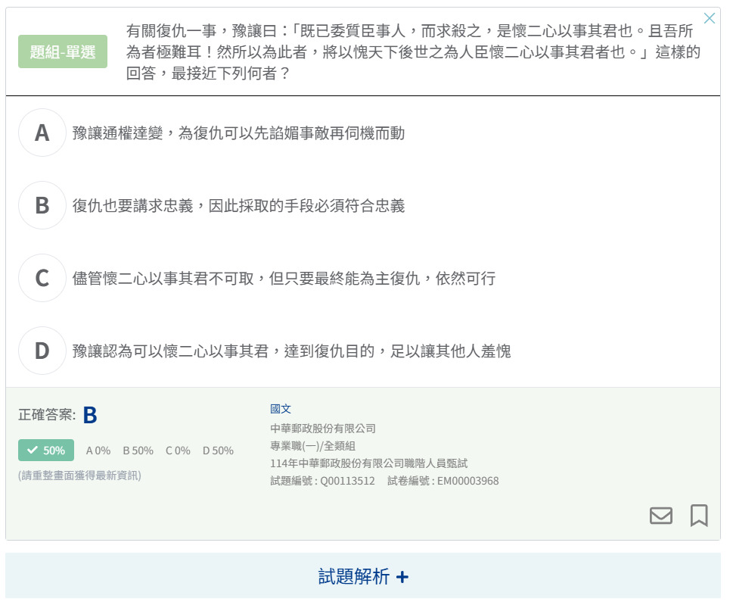733x605 pixels.
Task: Close the question panel with the X
Action: [x=709, y=19]
